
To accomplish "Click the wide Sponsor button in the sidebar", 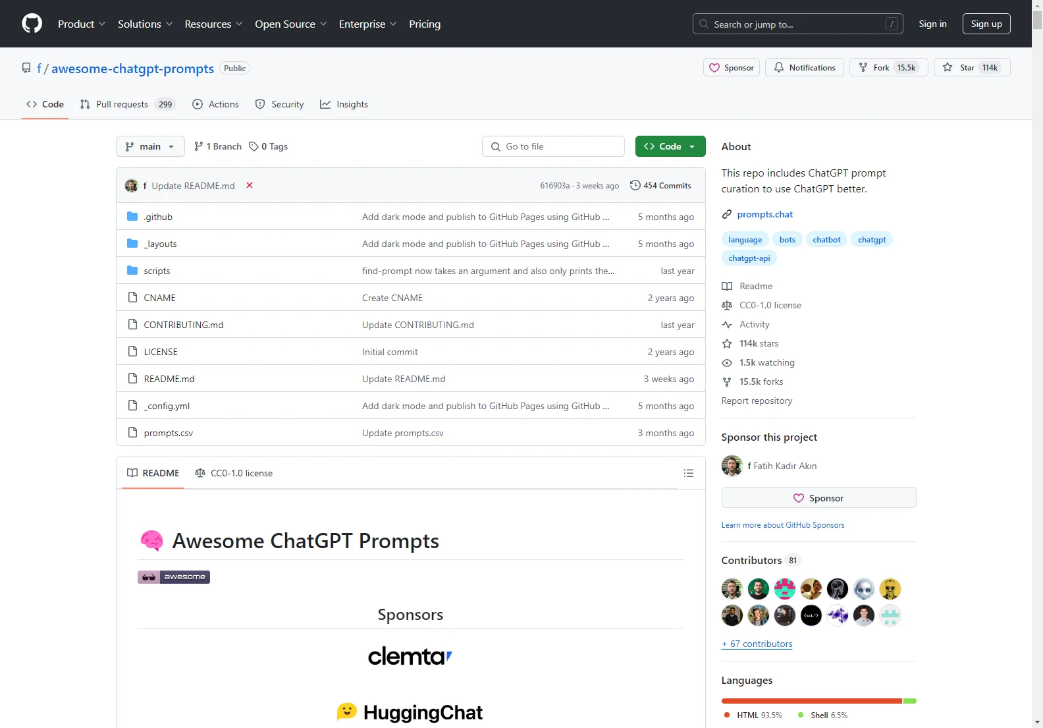I will (818, 497).
